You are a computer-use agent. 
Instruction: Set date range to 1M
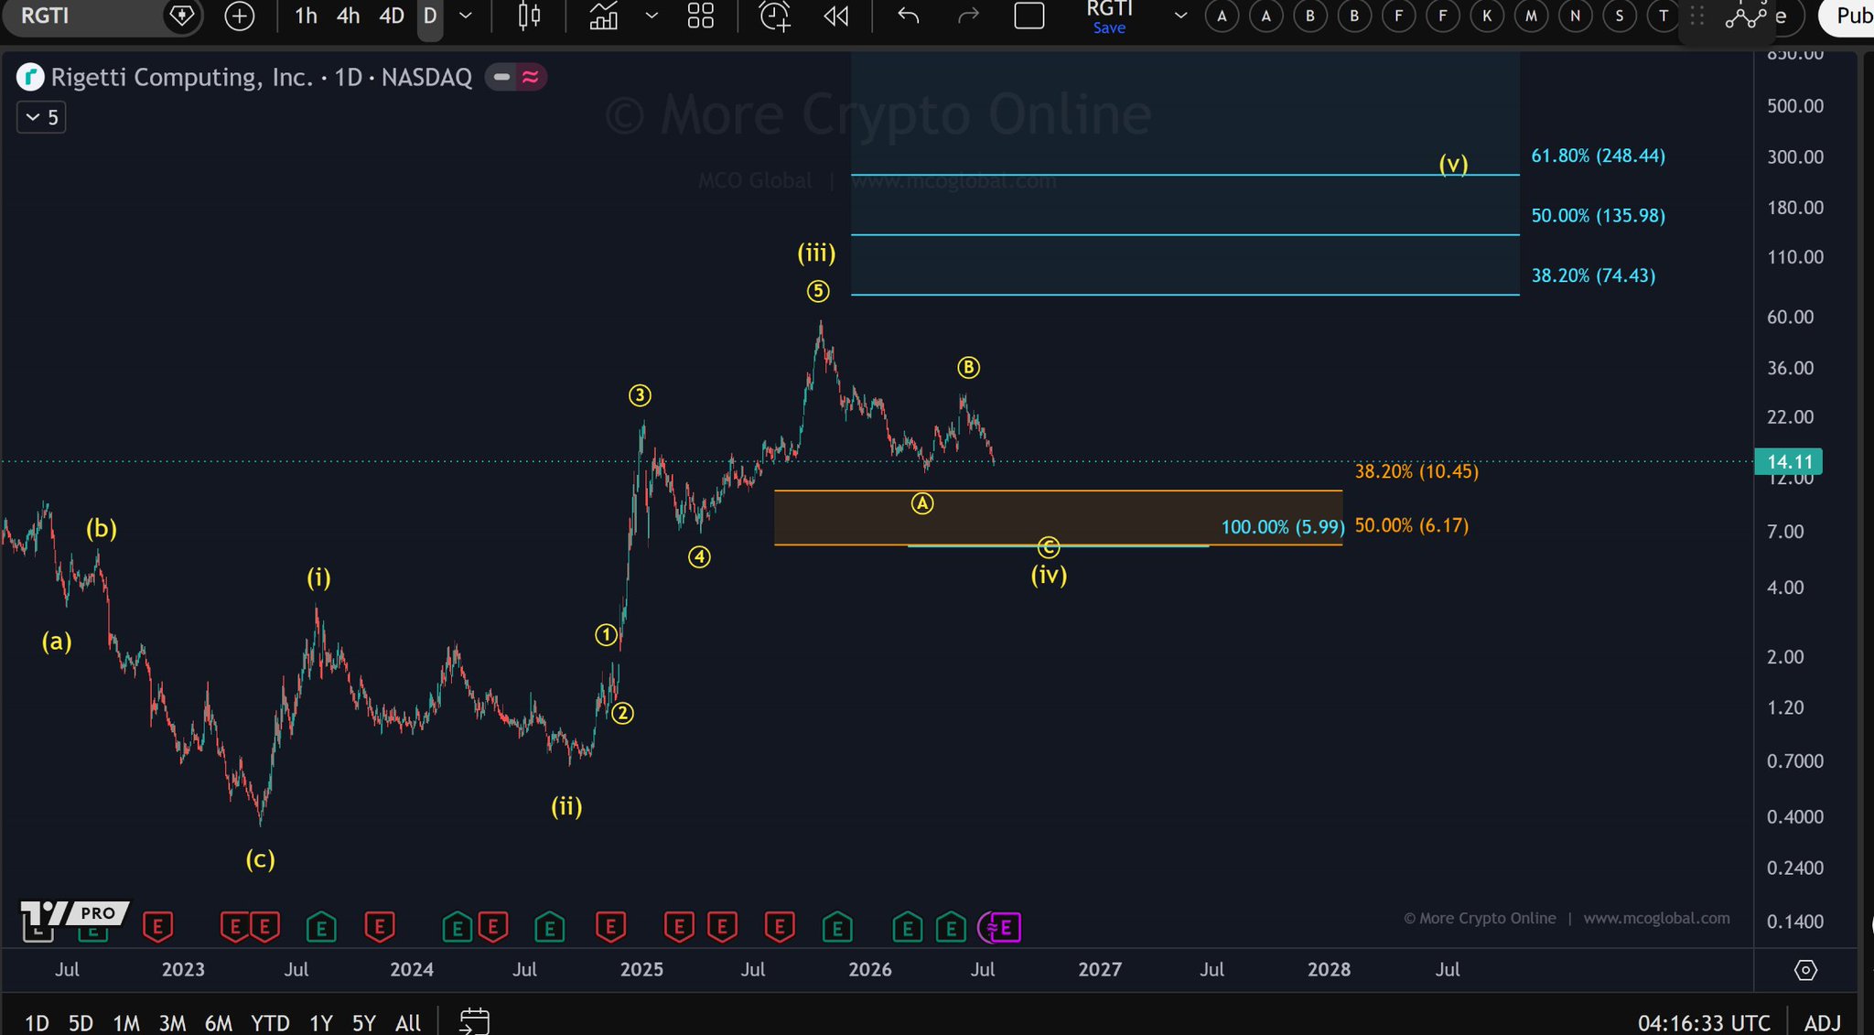tap(126, 1022)
